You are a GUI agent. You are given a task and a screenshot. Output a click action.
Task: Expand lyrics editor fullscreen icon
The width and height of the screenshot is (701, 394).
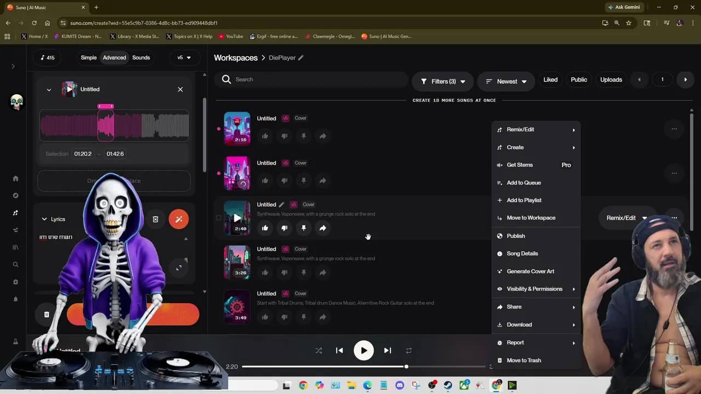179,268
